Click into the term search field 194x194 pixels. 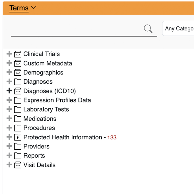pyautogui.click(x=77, y=29)
